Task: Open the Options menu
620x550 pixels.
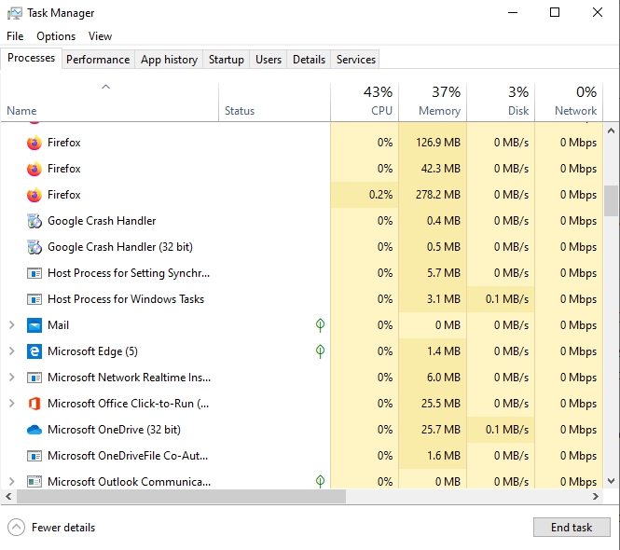Action: (56, 36)
